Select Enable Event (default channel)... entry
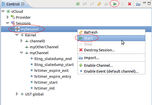This screenshot has width=152, height=105. [x=111, y=71]
